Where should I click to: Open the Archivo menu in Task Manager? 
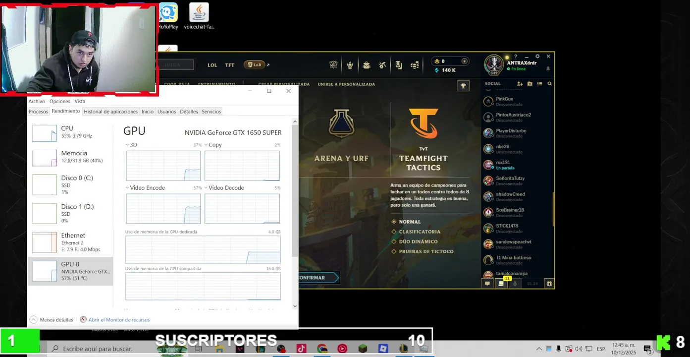tap(37, 101)
